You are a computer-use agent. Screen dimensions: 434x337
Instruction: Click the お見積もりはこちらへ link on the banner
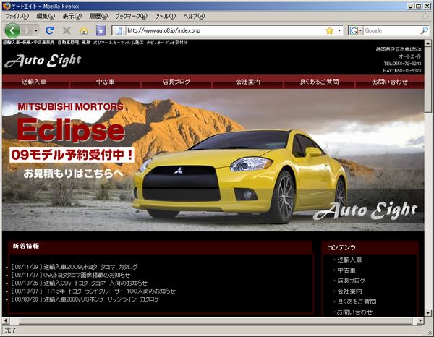coord(73,174)
